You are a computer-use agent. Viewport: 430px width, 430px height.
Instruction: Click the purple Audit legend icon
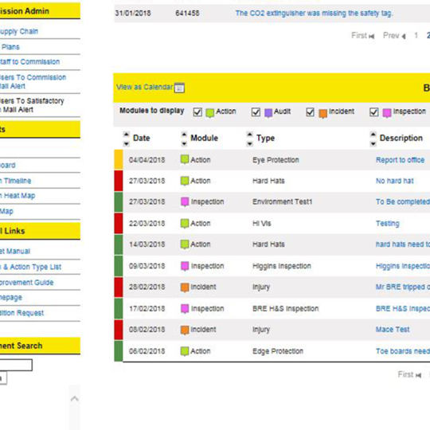268,113
